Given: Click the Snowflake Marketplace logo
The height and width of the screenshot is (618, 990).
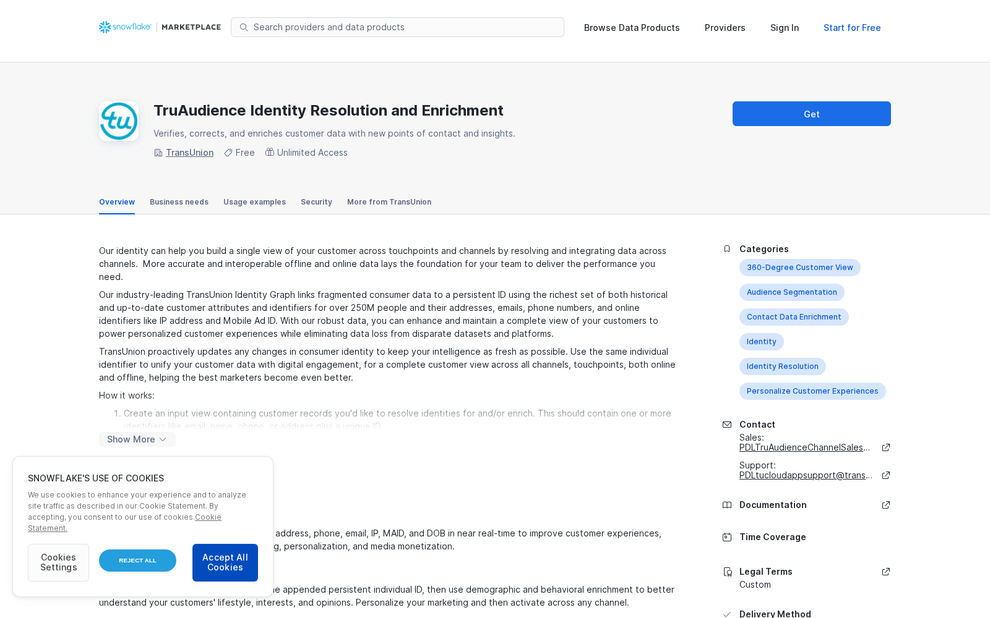Looking at the screenshot, I should (x=160, y=27).
